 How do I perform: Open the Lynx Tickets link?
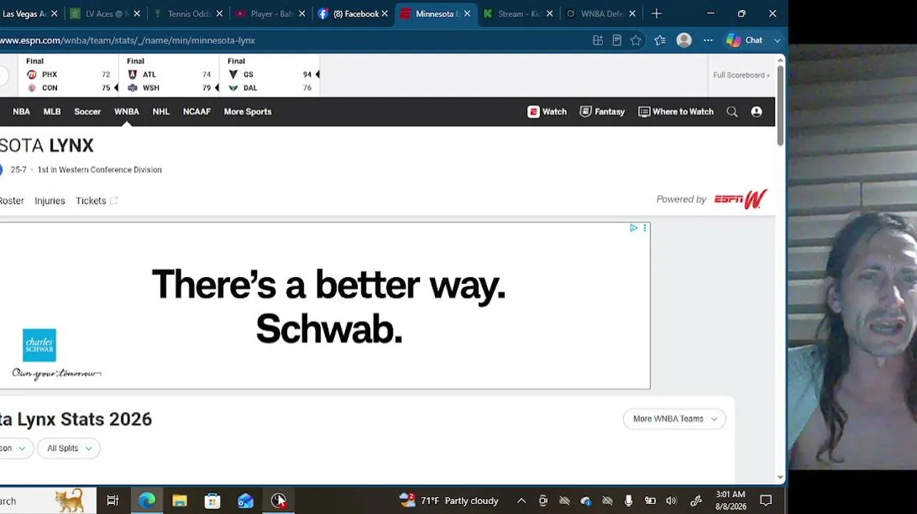[x=96, y=201]
